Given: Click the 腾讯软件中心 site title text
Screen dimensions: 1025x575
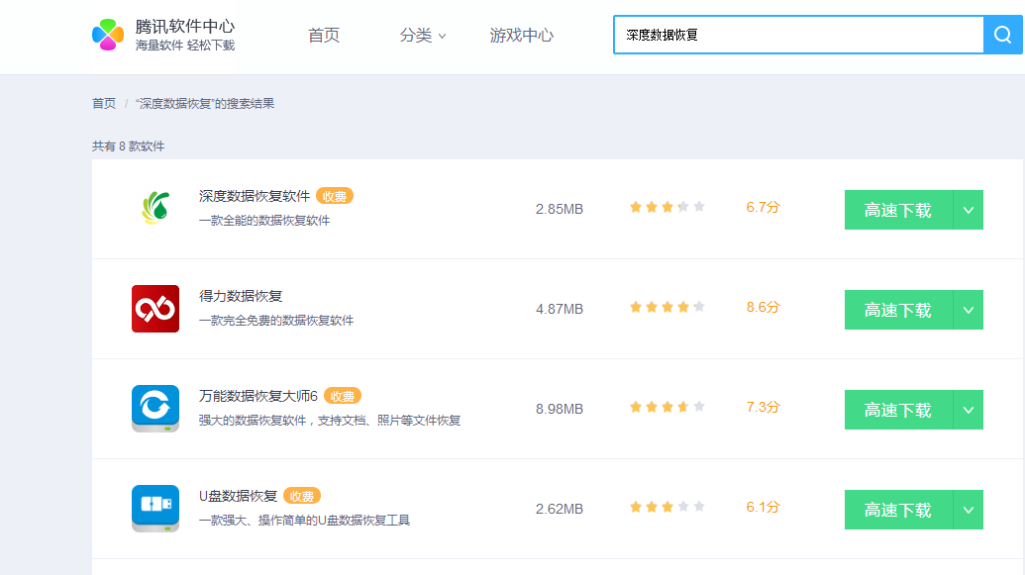Looking at the screenshot, I should tap(185, 26).
